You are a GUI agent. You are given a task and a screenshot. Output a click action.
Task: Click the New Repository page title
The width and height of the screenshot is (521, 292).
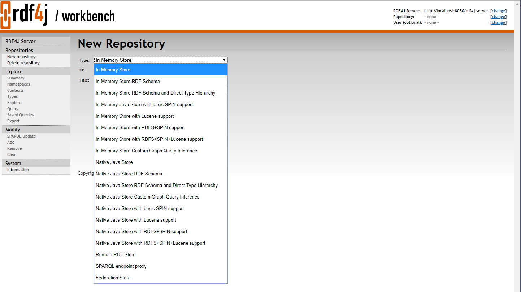(121, 43)
